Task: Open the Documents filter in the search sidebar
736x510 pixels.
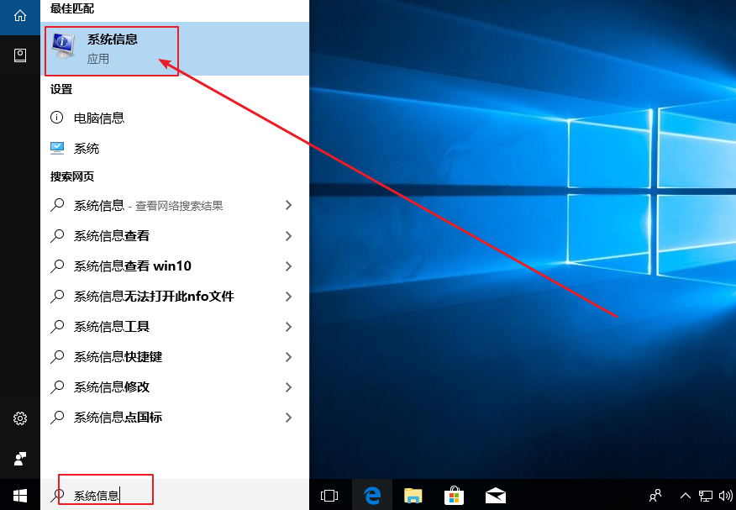Action: tap(18, 55)
